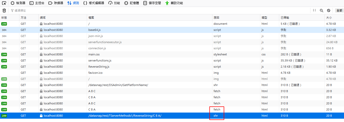Image resolution: width=344 pixels, height=122 pixels.
Task: Open the network search magnifier icon
Action: pos(321,10)
